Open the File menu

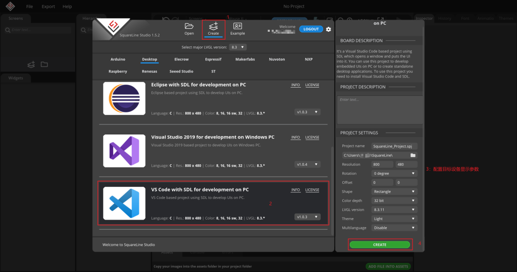click(x=29, y=7)
